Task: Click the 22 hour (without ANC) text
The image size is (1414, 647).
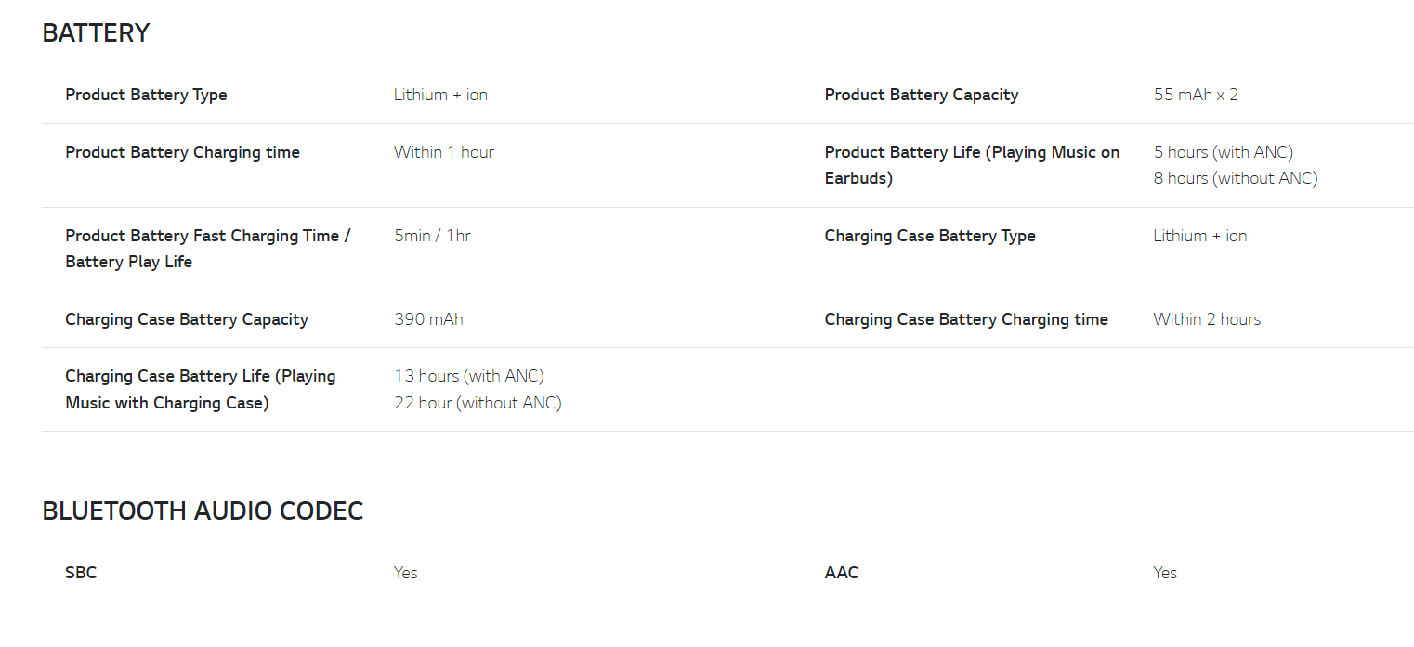Action: tap(477, 403)
